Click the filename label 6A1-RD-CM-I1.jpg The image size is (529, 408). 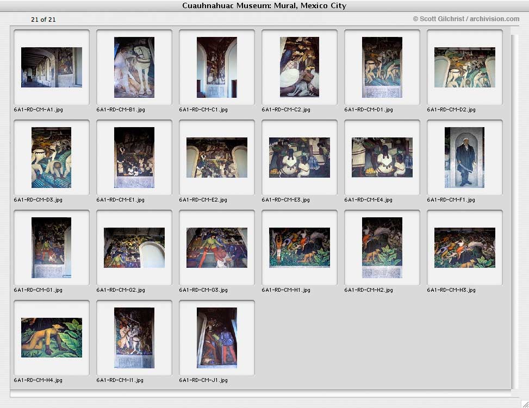pyautogui.click(x=120, y=380)
